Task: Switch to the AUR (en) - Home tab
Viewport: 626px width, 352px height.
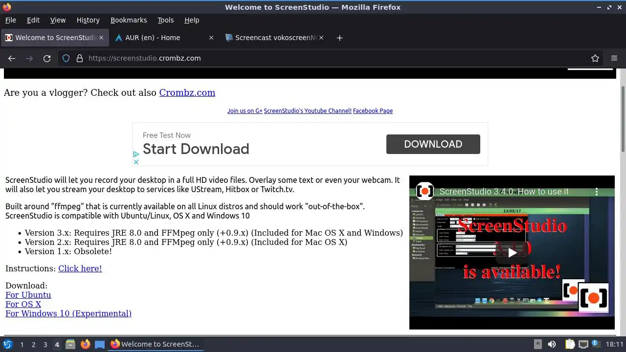Action: [165, 38]
